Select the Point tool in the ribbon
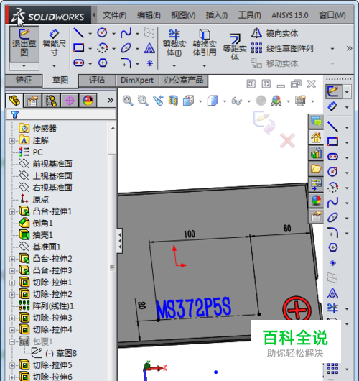Viewport: 359px width, 381px height. [150, 63]
